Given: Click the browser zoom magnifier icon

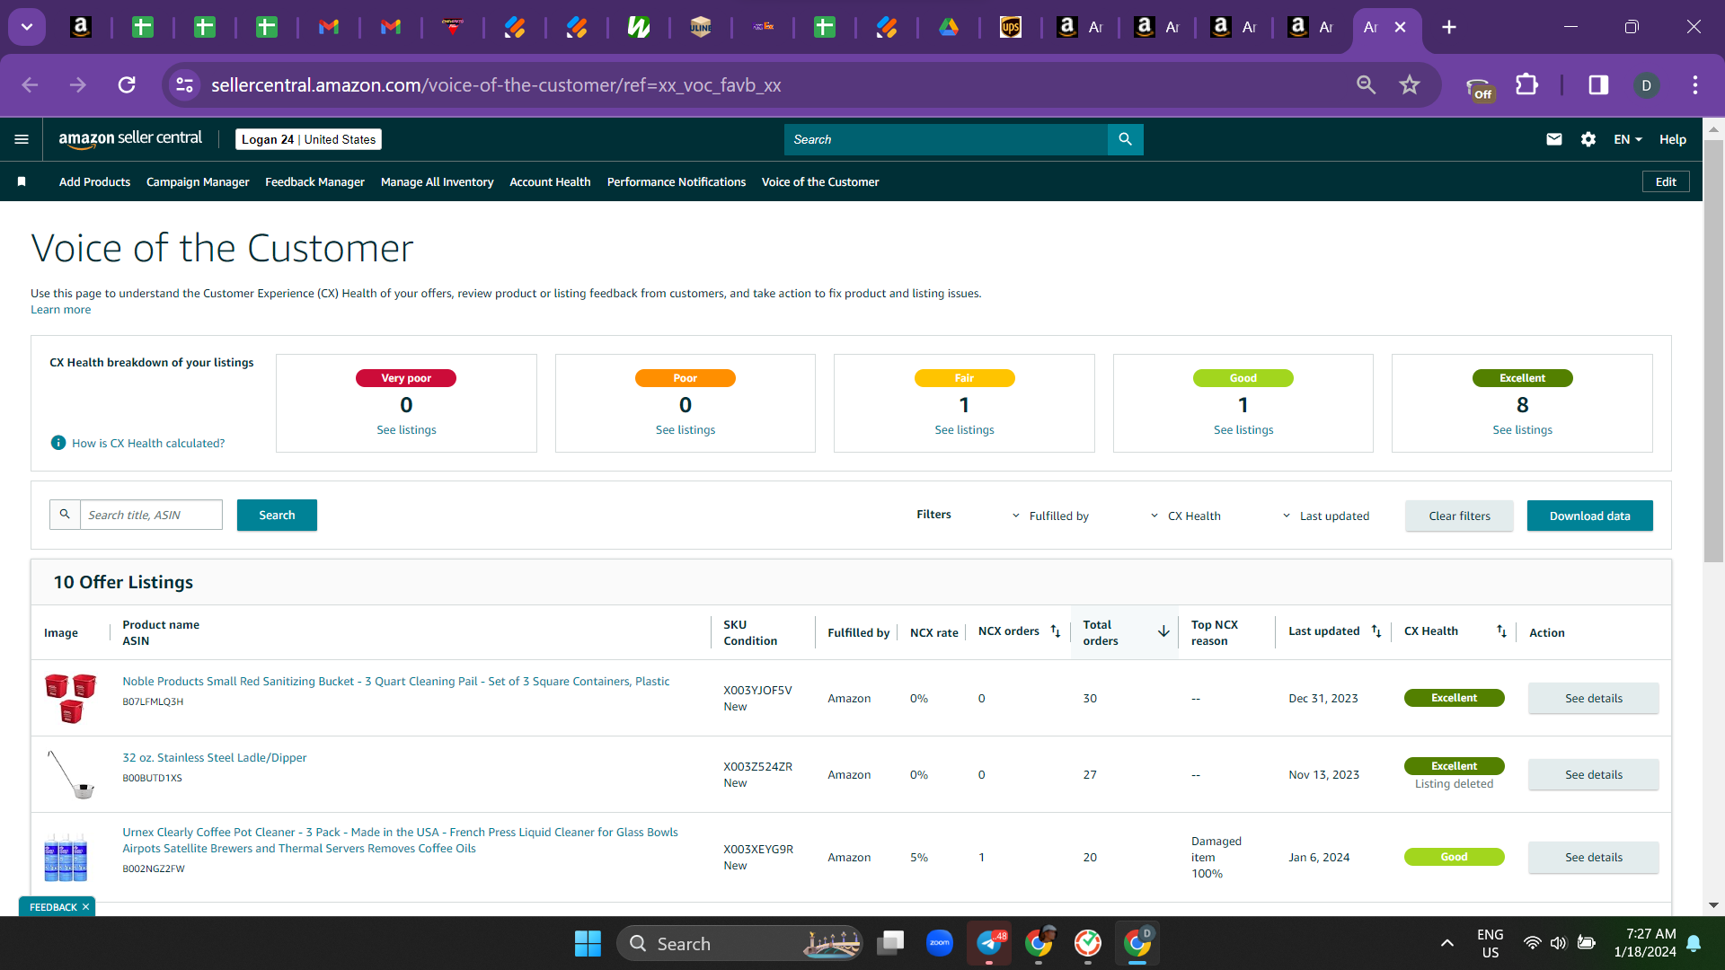Looking at the screenshot, I should [1366, 85].
